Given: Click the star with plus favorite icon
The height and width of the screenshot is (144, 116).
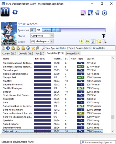Looking at the screenshot, I should (x=99, y=41).
